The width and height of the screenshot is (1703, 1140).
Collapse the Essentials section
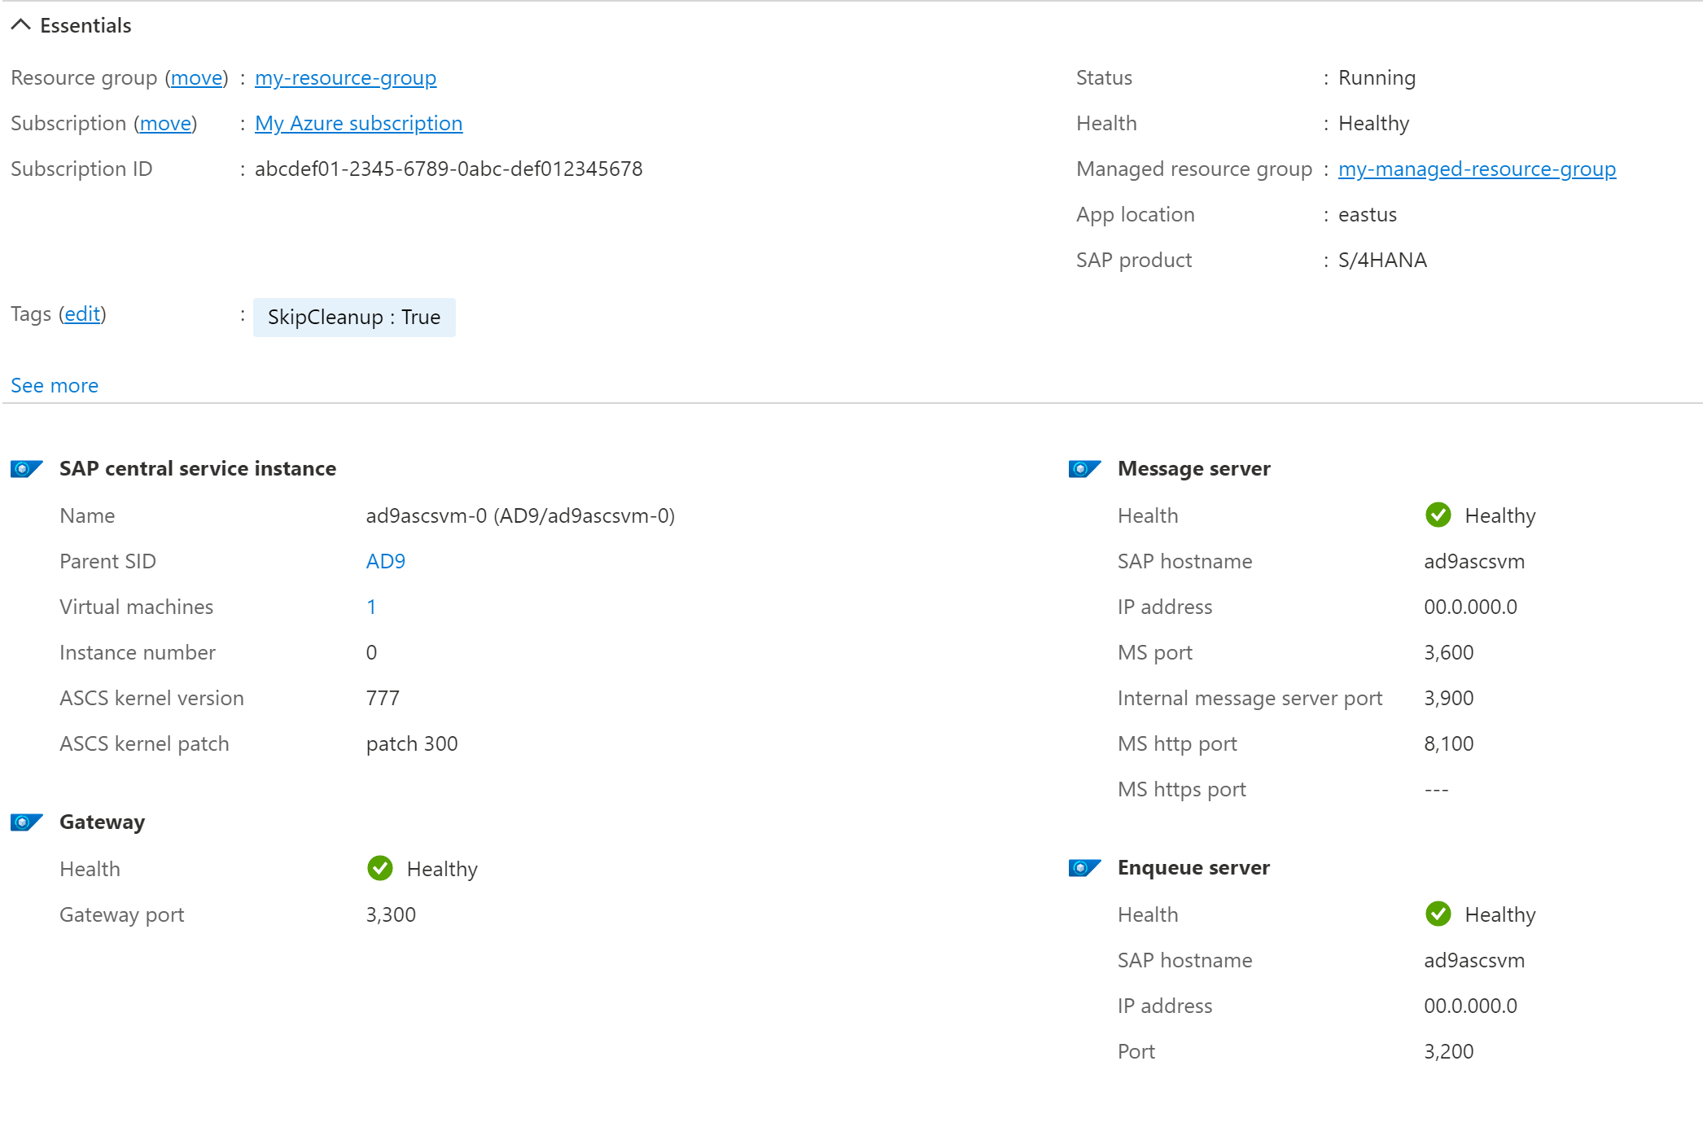tap(19, 24)
